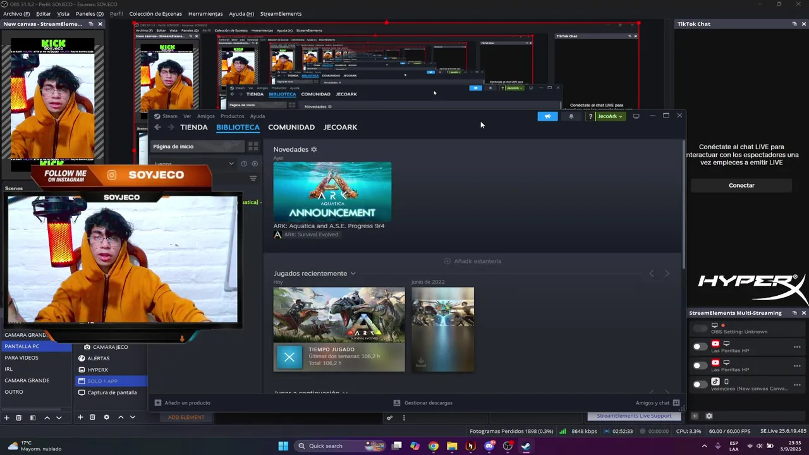Click the ADD ELEMENT button
The image size is (809, 455).
point(186,417)
